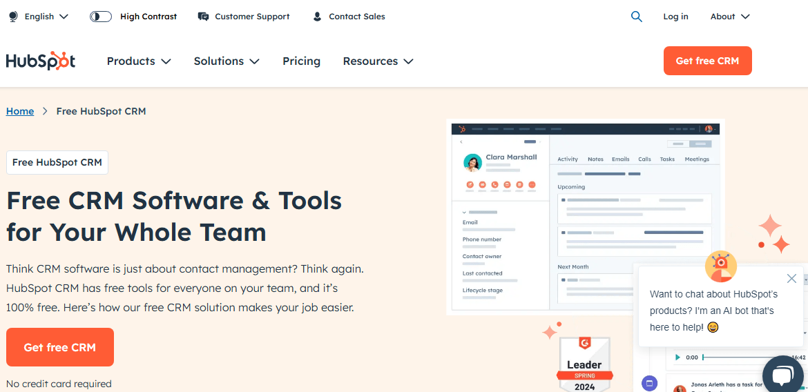Select the Emails tab in CRM preview
The height and width of the screenshot is (392, 808).
[x=620, y=159]
